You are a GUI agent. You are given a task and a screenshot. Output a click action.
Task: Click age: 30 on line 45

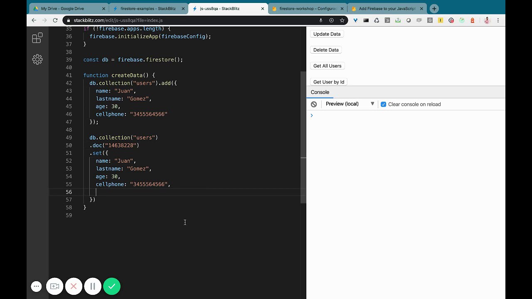pyautogui.click(x=108, y=106)
